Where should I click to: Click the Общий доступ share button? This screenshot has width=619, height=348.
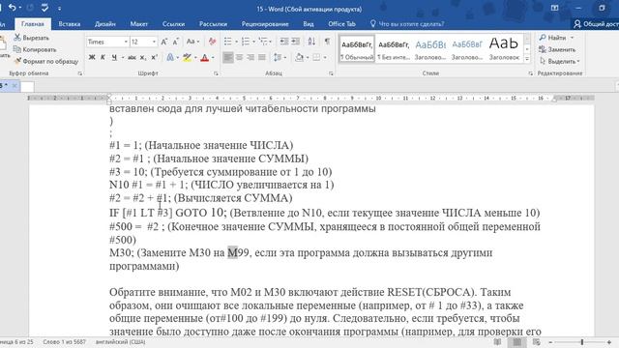pos(596,24)
